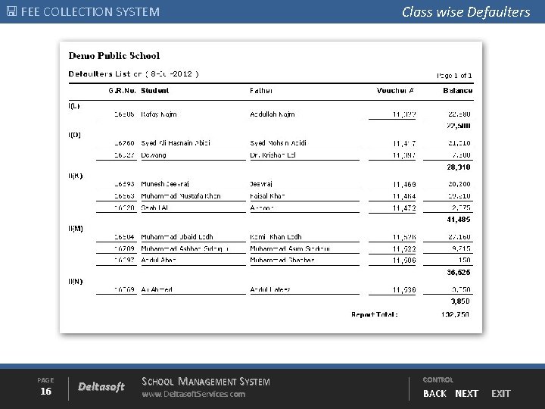Select student Muhammad Mustafa Khan
The image size is (545, 409).
[x=181, y=196]
